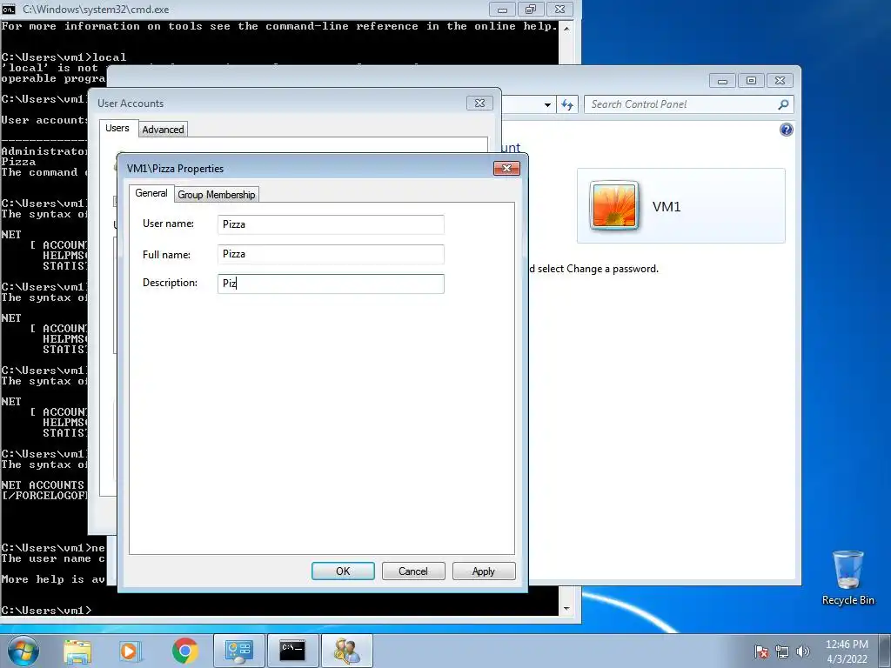This screenshot has width=891, height=668.
Task: Click the Apply button
Action: click(484, 571)
